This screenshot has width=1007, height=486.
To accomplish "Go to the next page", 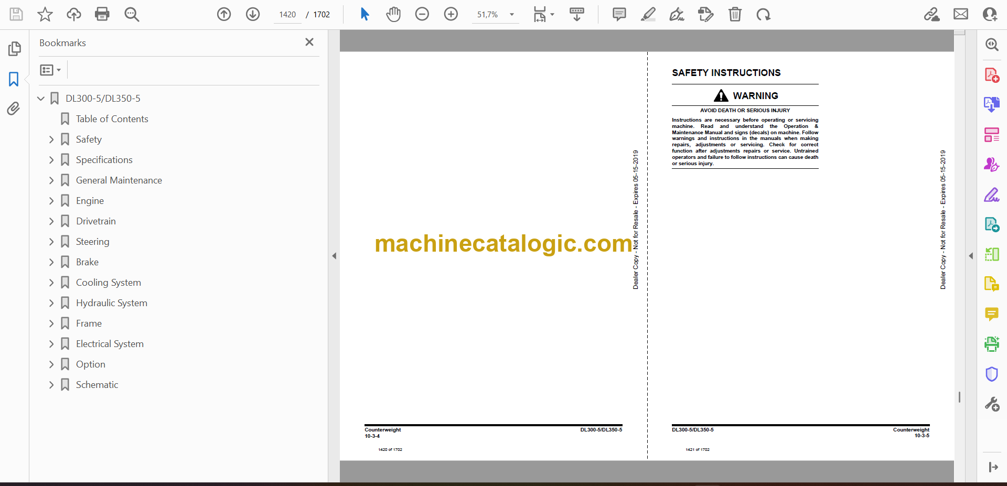I will pos(253,14).
